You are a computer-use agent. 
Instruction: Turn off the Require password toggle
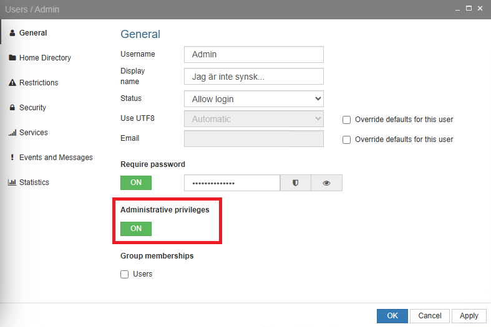136,182
